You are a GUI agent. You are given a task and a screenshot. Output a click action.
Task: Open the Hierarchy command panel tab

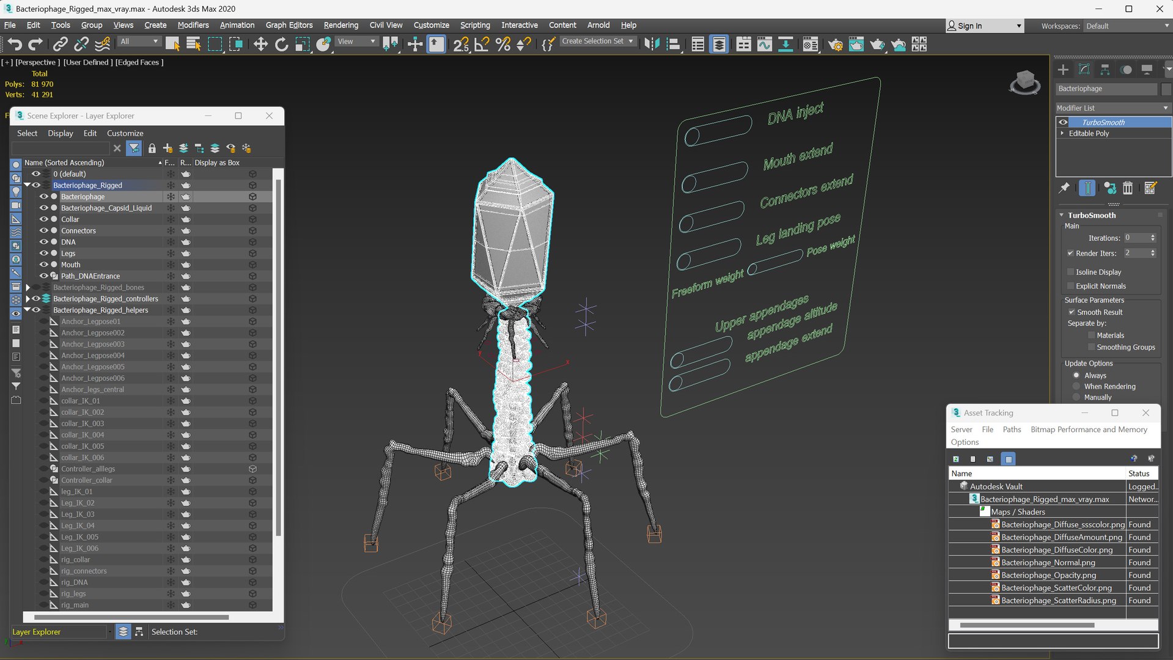pyautogui.click(x=1105, y=69)
